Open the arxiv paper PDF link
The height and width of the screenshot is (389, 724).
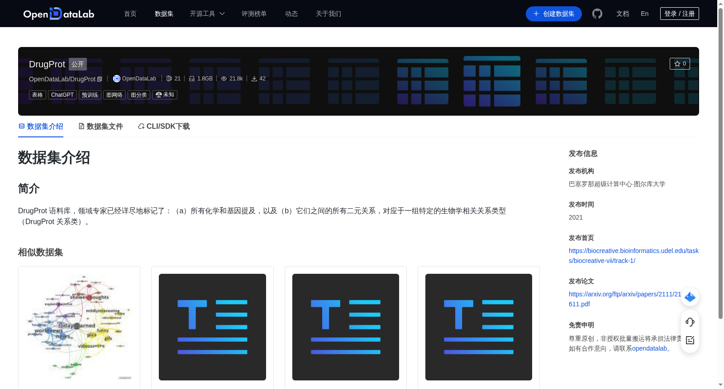click(625, 299)
